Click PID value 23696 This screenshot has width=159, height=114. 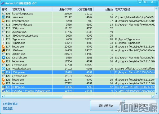point(68,13)
